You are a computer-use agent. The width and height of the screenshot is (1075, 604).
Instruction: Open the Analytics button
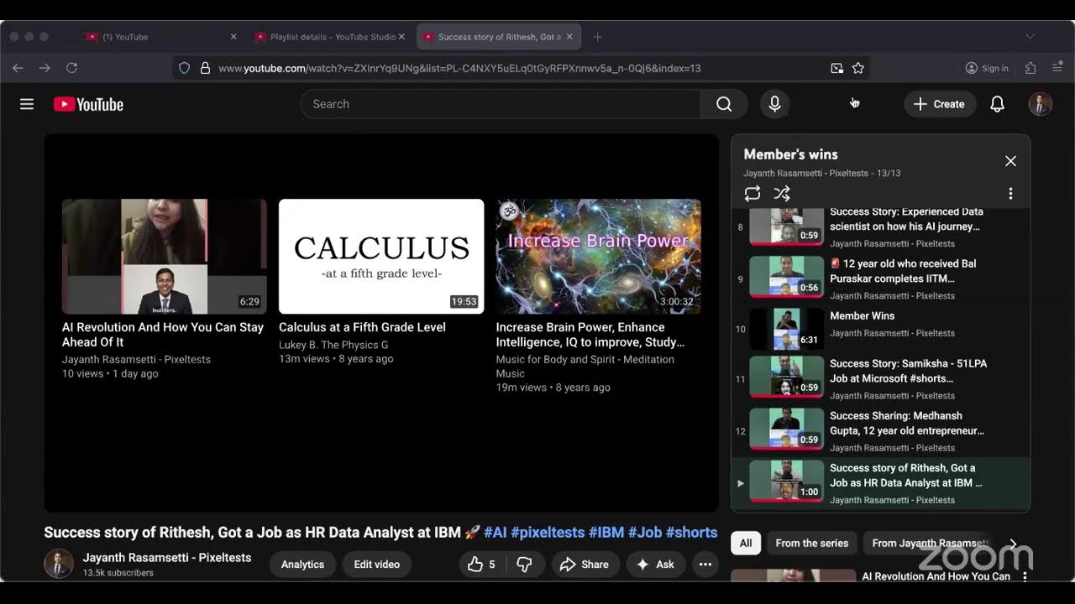coord(302,565)
